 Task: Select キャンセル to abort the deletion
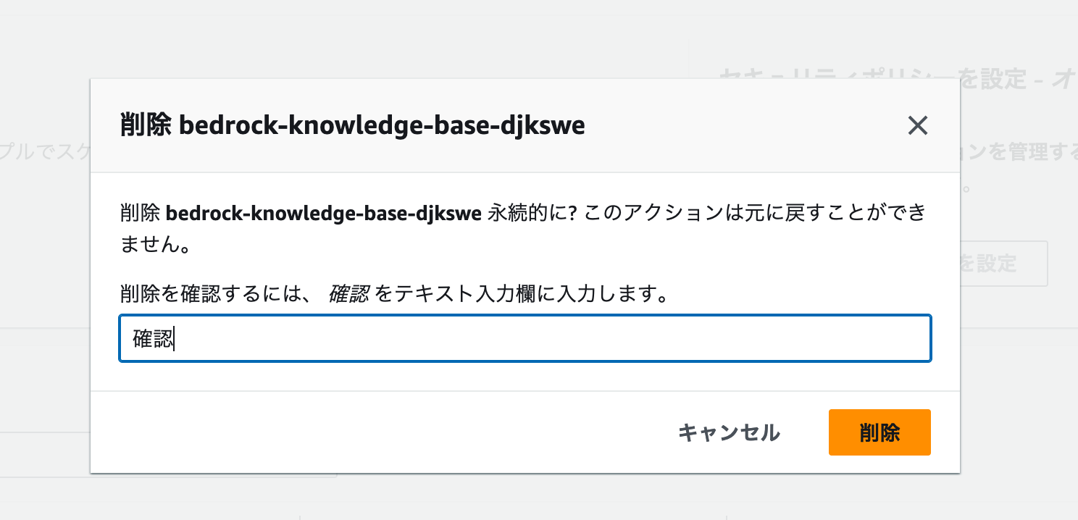729,432
